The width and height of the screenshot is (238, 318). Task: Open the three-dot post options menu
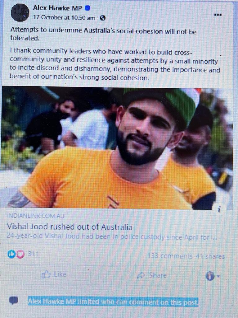218,15
